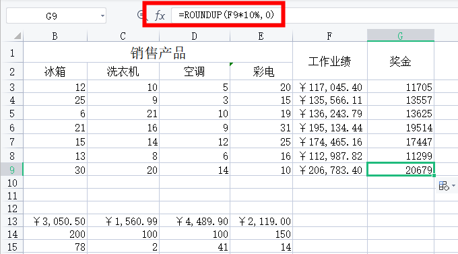The image size is (458, 254).
Task: Click cell with ¥195,134.44
Action: [330, 127]
